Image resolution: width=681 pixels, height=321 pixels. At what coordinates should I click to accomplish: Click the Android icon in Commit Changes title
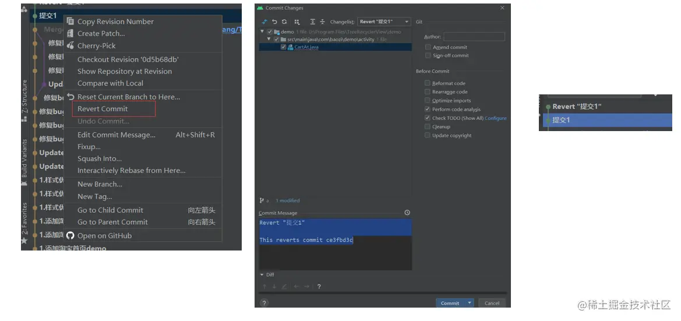pos(260,8)
